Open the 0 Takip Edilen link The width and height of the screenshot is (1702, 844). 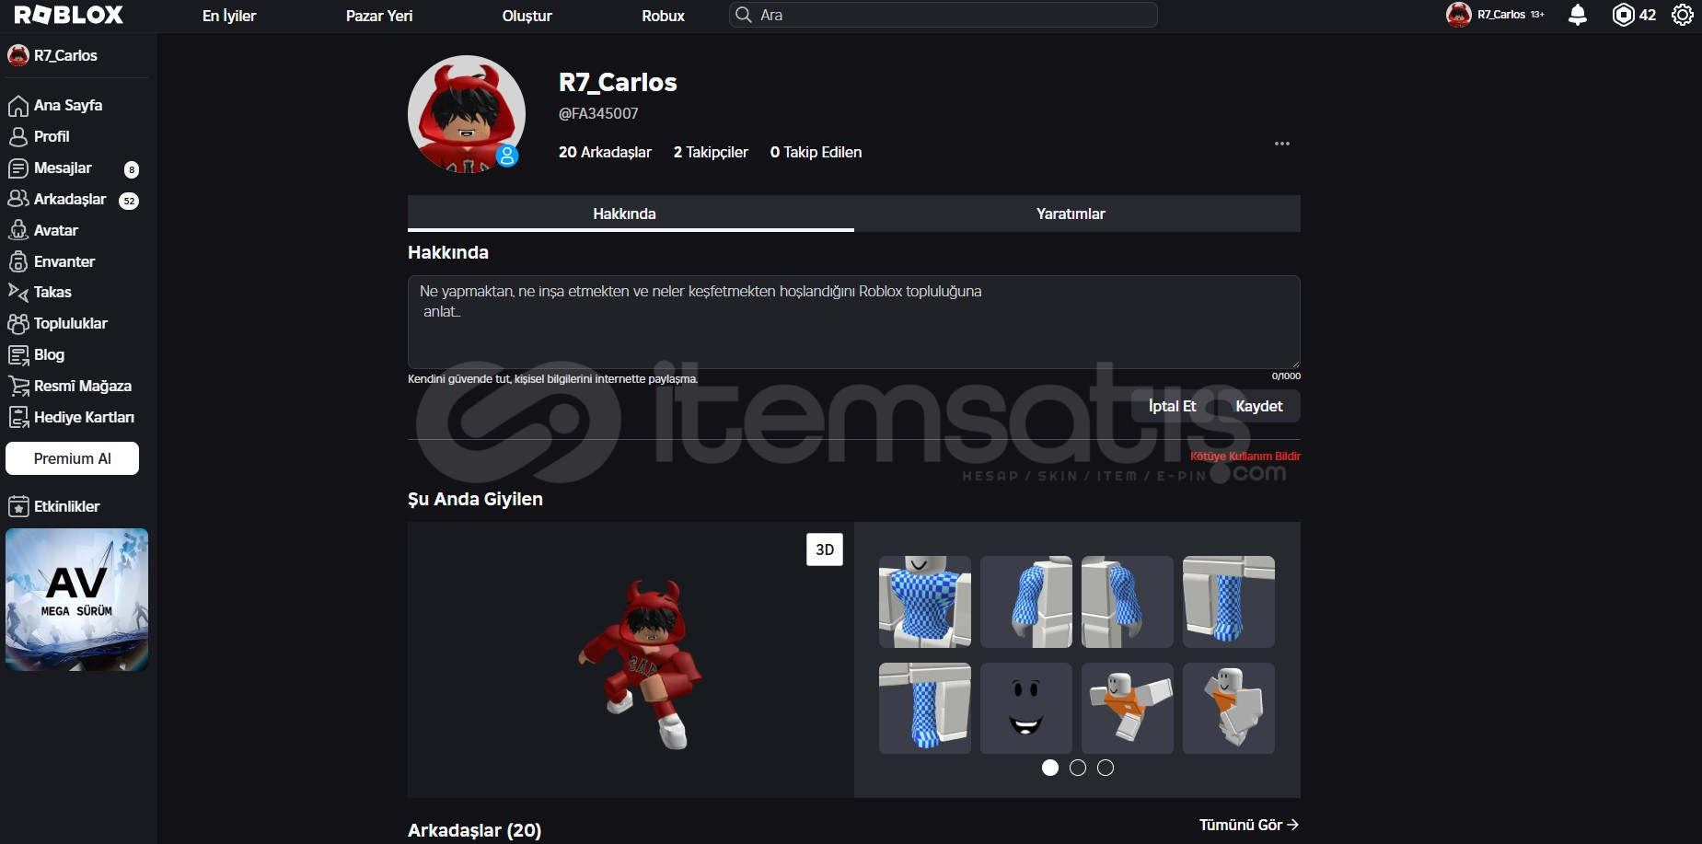tap(816, 152)
